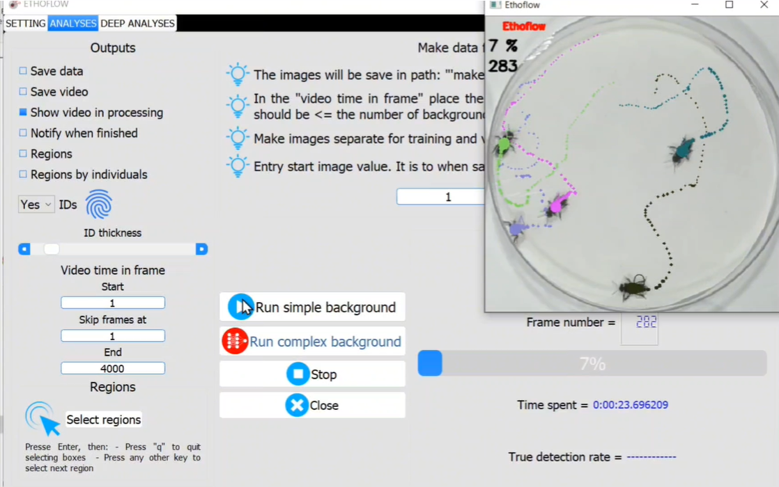
Task: Open the Yes IDs dropdown
Action: tap(36, 205)
